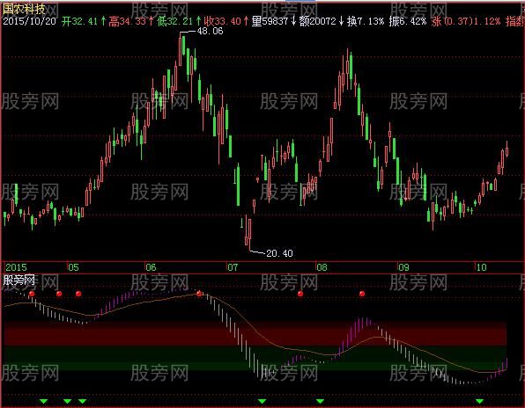
Task: Click the 09 month marker on time axis
Action: 403,267
